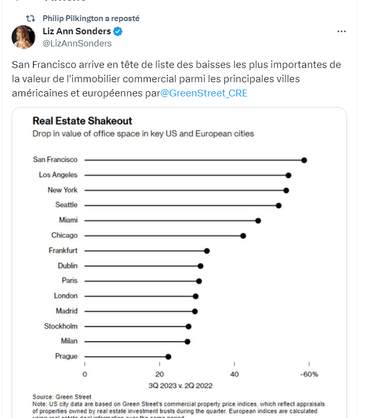Select the Frankfurt data point dot
This screenshot has width=365, height=418.
pos(207,251)
